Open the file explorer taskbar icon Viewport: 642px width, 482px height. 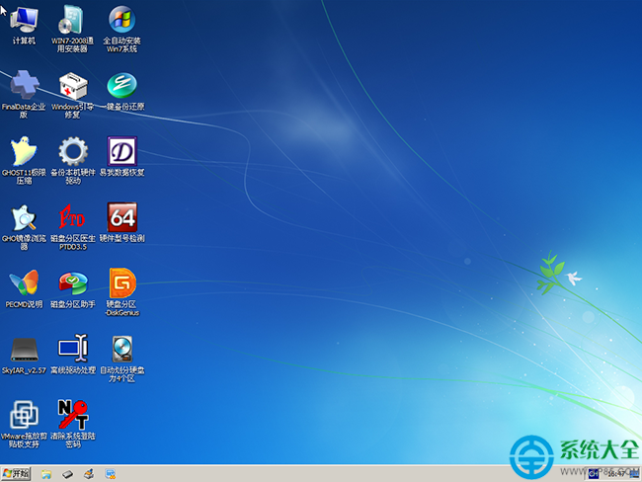[x=46, y=474]
